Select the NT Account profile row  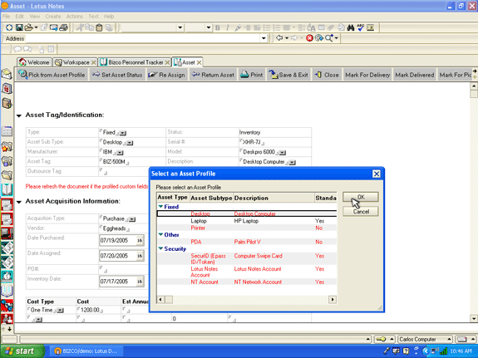247,282
